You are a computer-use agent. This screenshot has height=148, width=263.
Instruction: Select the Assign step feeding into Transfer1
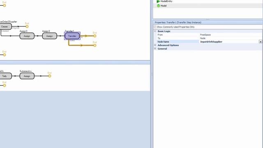point(49,36)
